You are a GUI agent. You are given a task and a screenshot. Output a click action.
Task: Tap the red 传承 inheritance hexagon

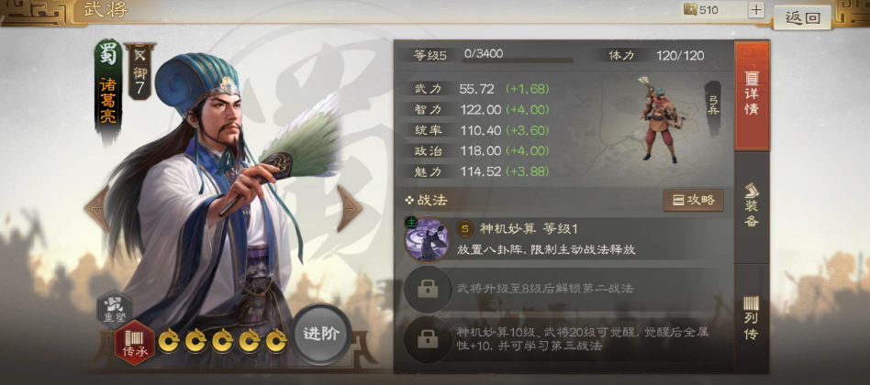(135, 343)
